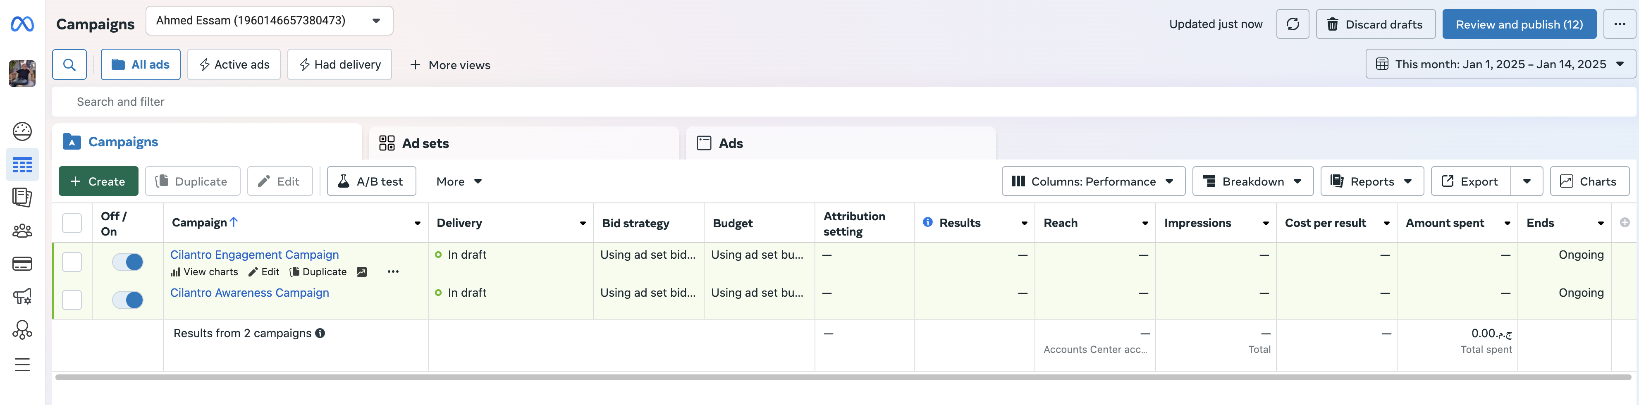The width and height of the screenshot is (1639, 405).
Task: Turn off Cilantro Engagement Campaign toggle
Action: pos(127,262)
